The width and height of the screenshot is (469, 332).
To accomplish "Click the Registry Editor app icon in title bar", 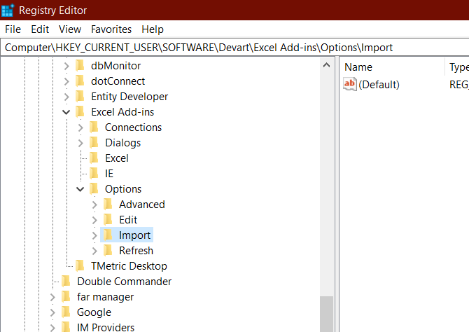I will [x=8, y=11].
